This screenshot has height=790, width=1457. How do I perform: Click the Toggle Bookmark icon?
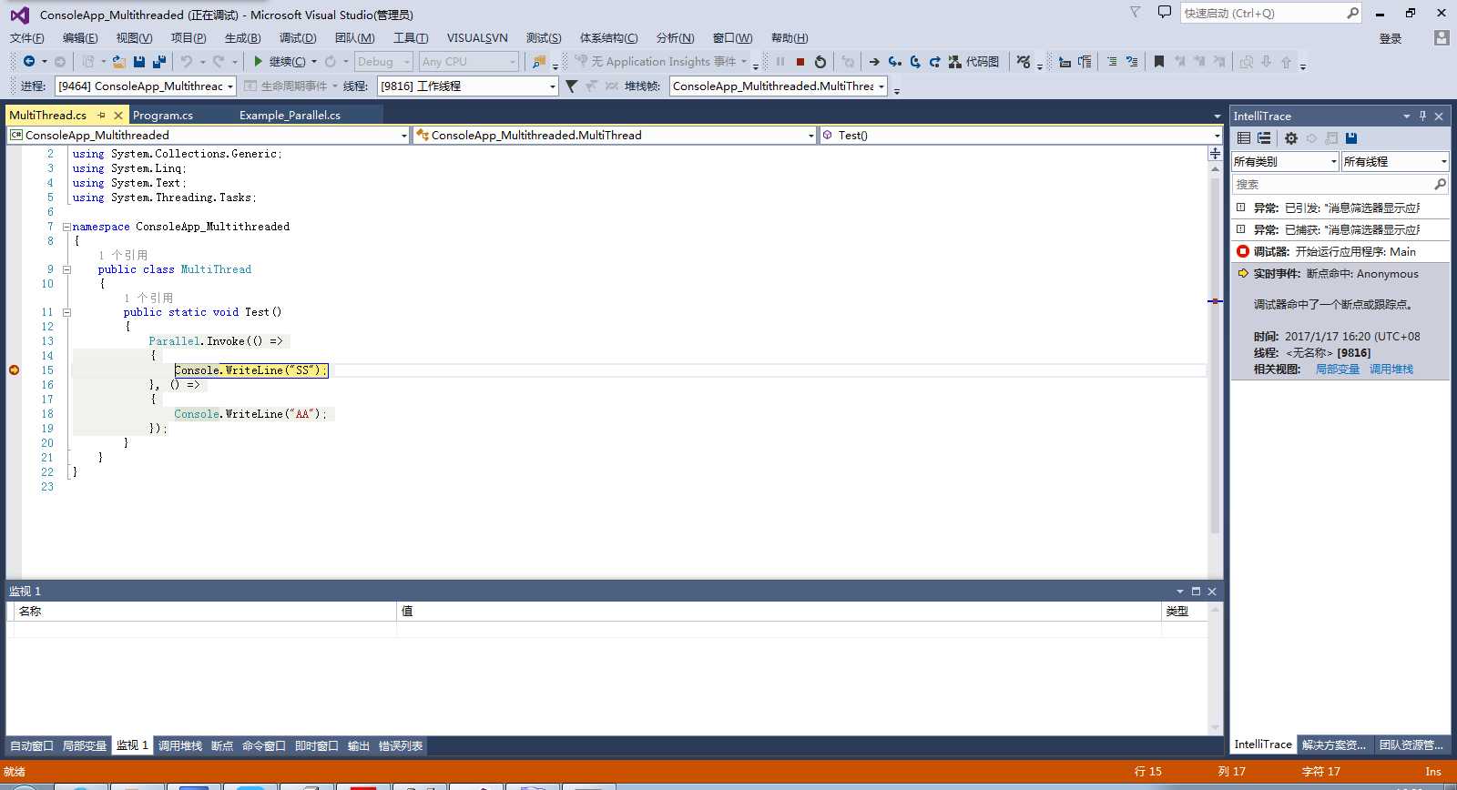(1159, 62)
